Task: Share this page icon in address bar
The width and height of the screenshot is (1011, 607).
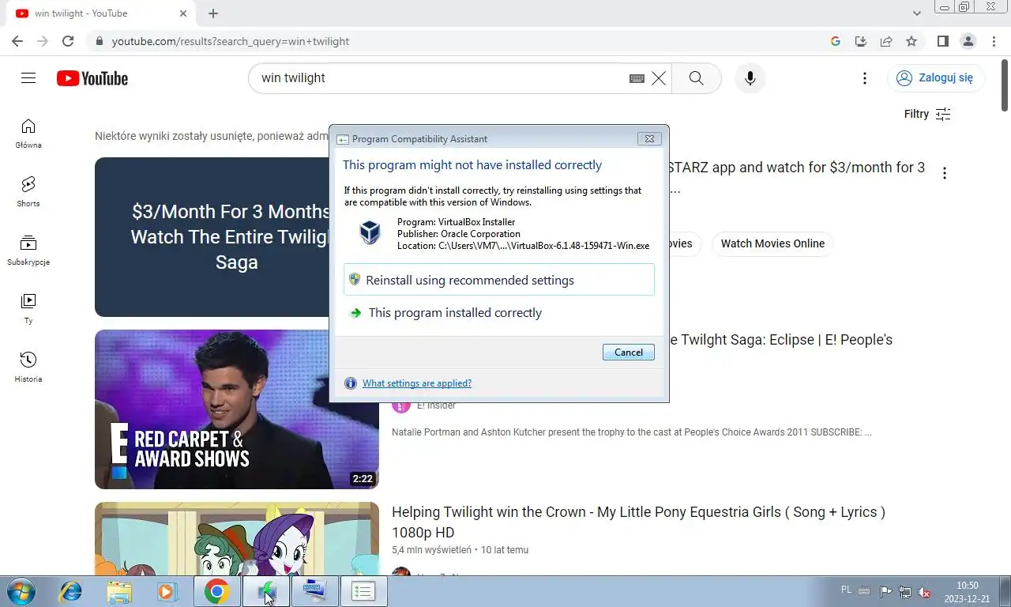Action: click(886, 41)
